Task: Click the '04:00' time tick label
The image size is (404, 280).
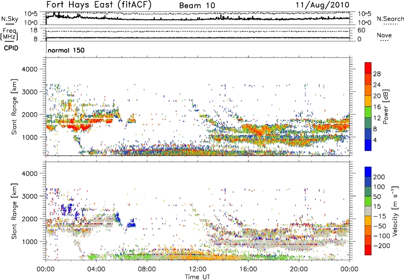Action: pyautogui.click(x=96, y=269)
